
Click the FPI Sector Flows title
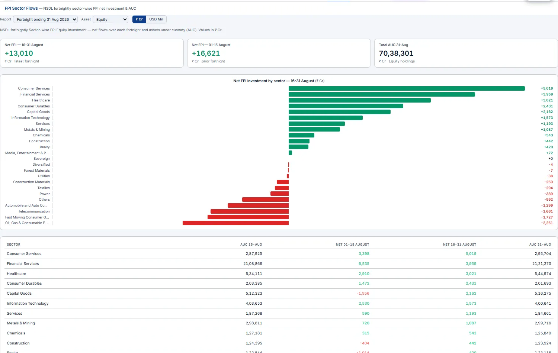click(x=21, y=8)
